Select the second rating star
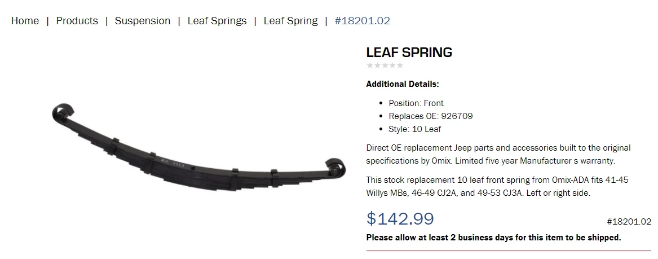The image size is (658, 259). [x=377, y=65]
